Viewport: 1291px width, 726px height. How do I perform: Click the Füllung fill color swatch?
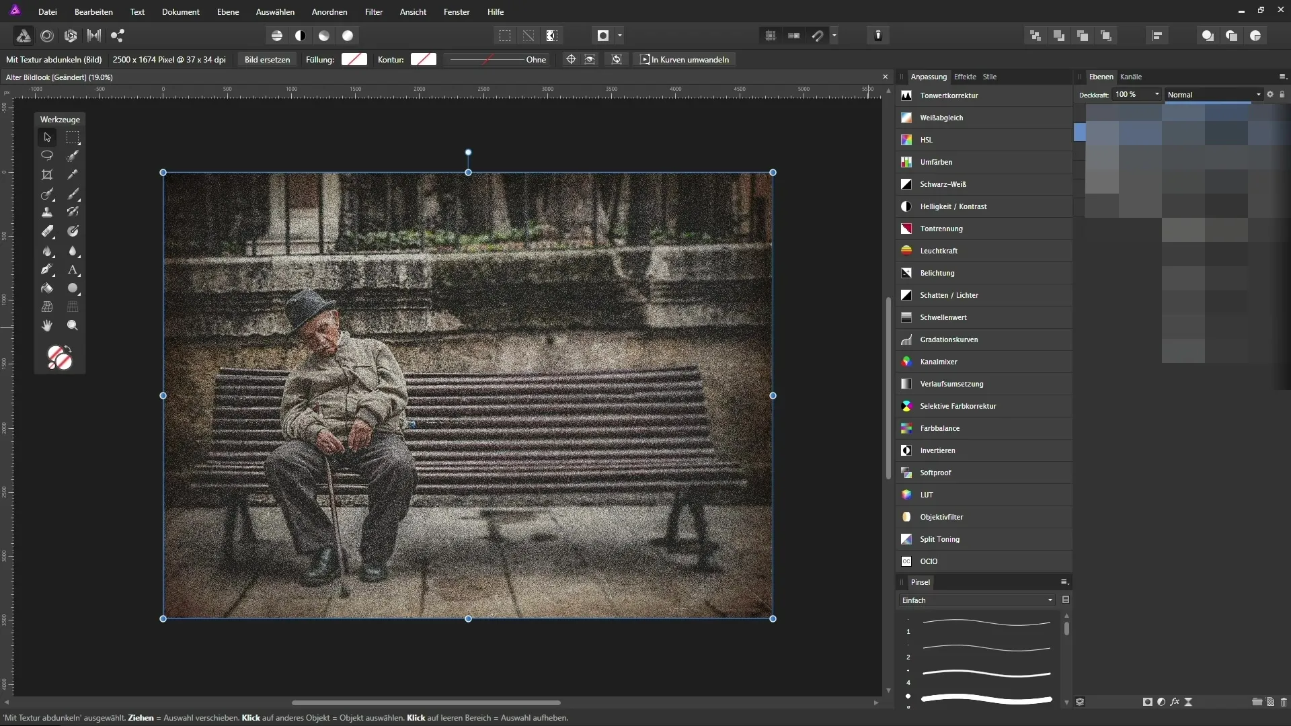(x=354, y=60)
